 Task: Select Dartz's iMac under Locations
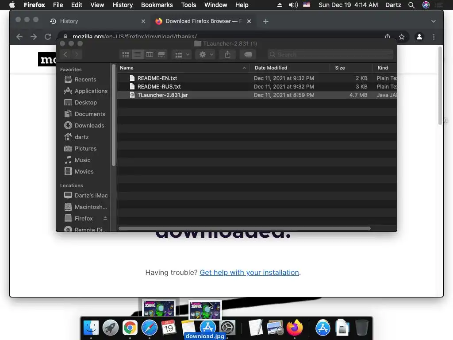tap(85, 195)
